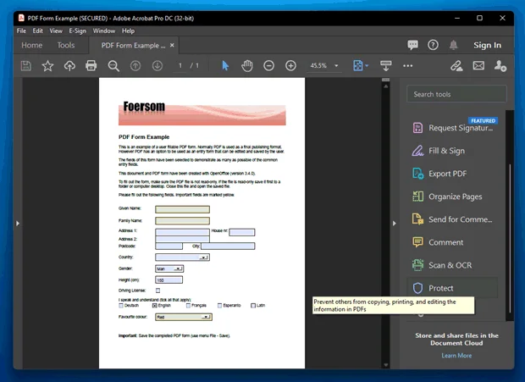Activate the Hand pan tool
Viewport: 525px width, 382px height.
247,65
